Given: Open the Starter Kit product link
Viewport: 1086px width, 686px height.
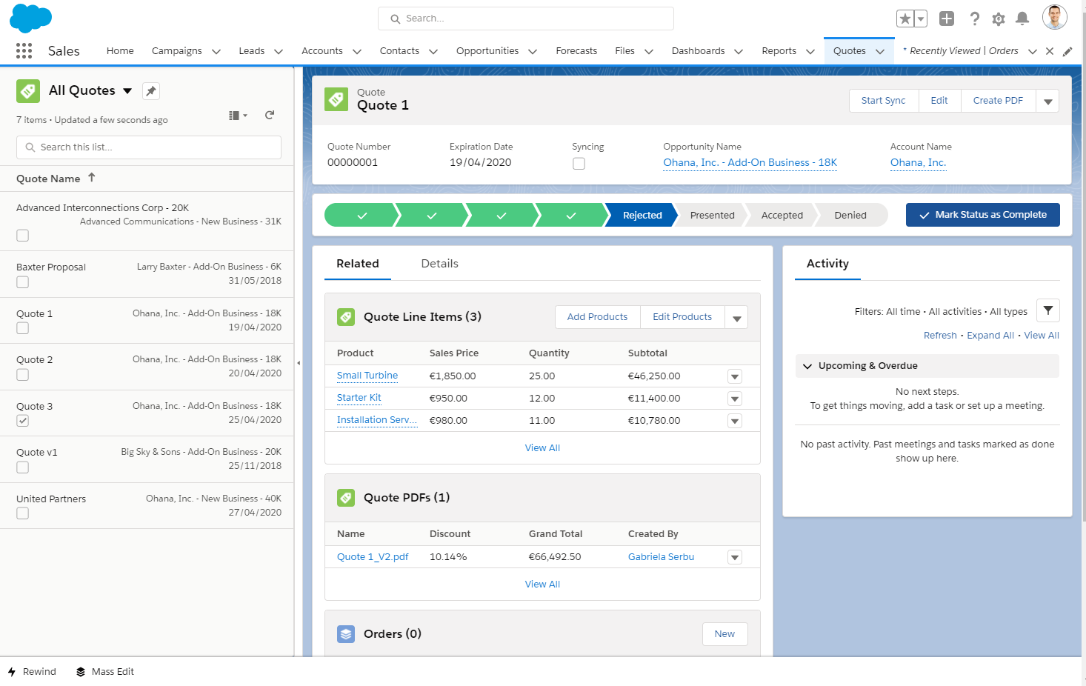Looking at the screenshot, I should point(359,398).
